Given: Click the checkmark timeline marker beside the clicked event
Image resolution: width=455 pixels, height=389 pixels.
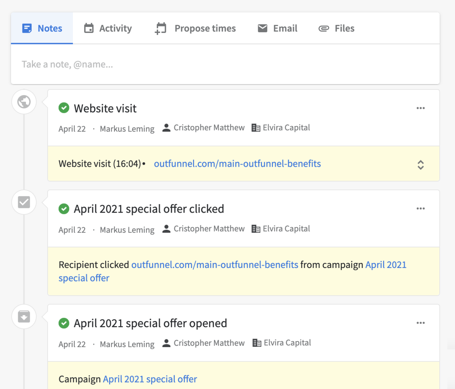Looking at the screenshot, I should pyautogui.click(x=24, y=202).
